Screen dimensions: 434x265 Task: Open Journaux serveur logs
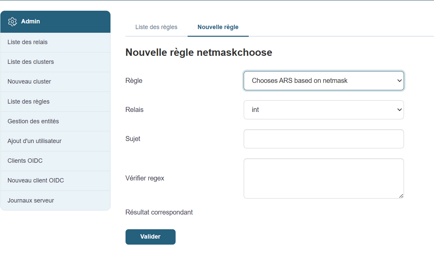(31, 201)
